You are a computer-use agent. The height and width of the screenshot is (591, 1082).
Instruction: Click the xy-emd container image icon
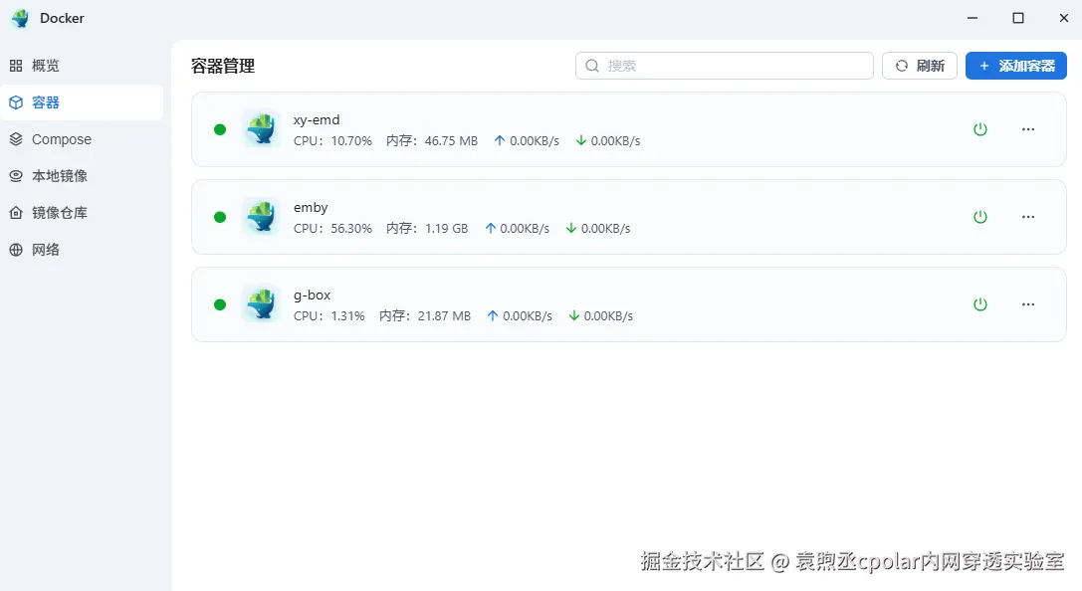click(261, 129)
